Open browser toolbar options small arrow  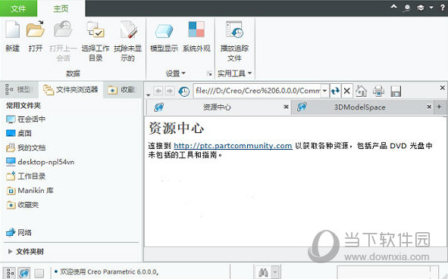[x=148, y=95]
